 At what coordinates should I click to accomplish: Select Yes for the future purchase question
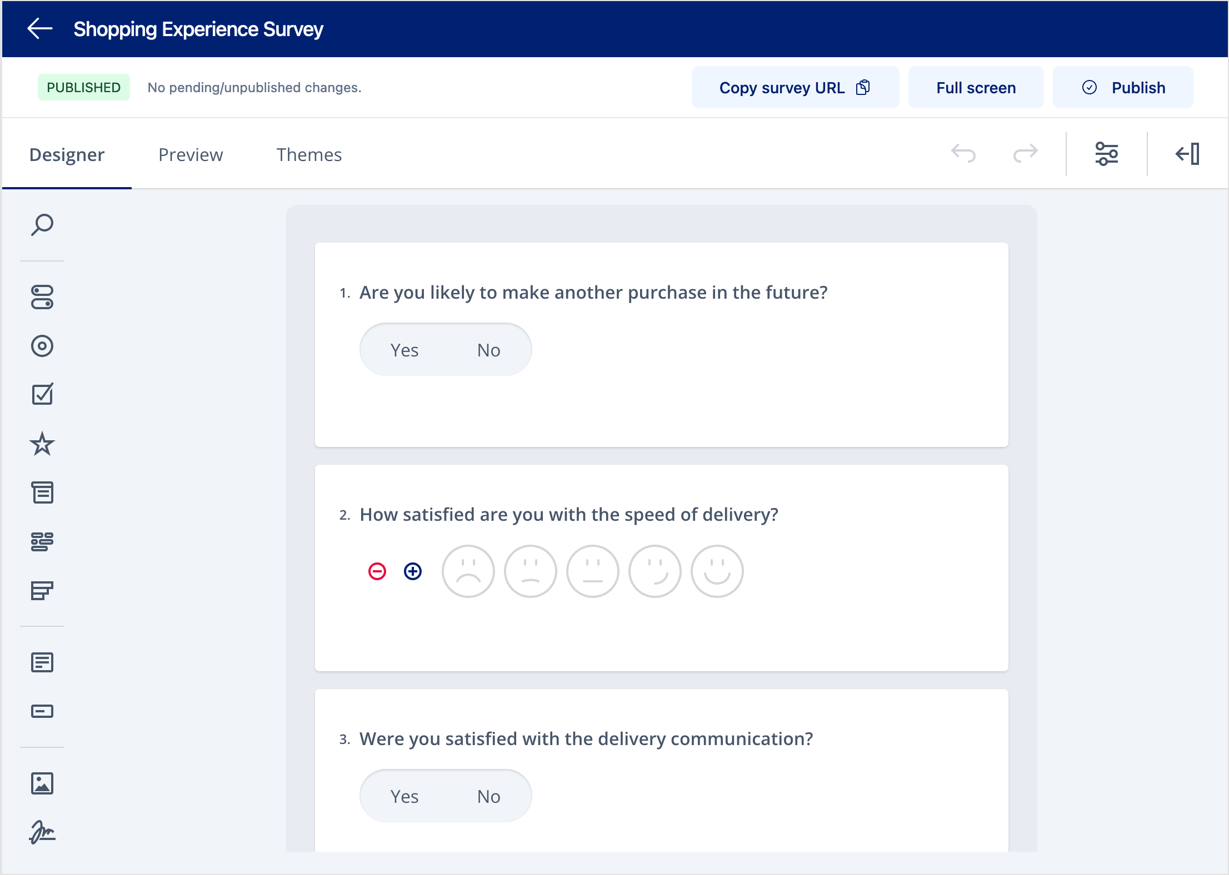pos(404,350)
